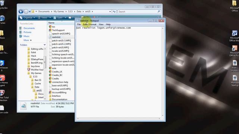Select the eula file icon

click(x=50, y=68)
